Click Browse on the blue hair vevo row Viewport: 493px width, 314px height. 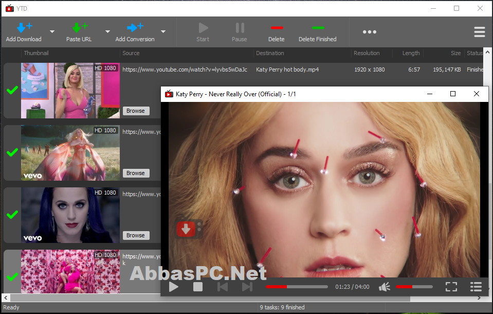[x=136, y=236]
